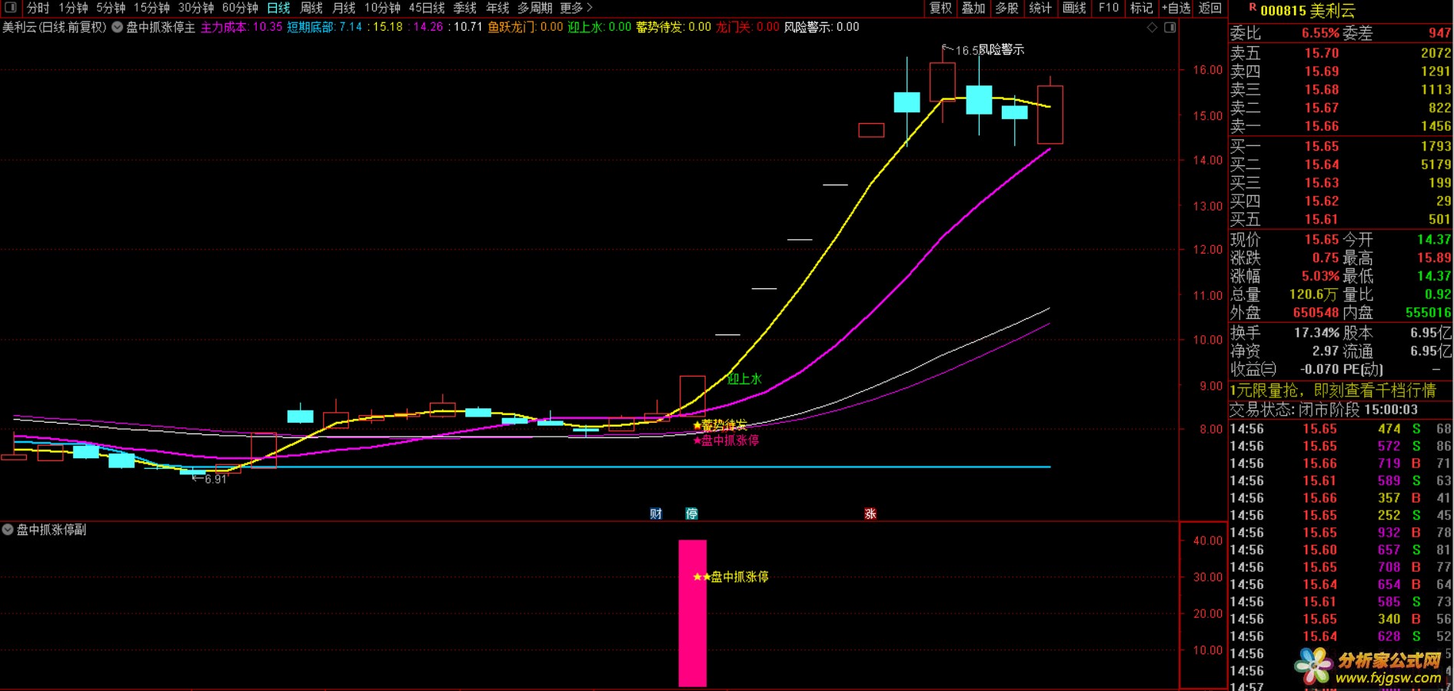The height and width of the screenshot is (691, 1454).
Task: Click the 复权 adjustment button
Action: 940,8
